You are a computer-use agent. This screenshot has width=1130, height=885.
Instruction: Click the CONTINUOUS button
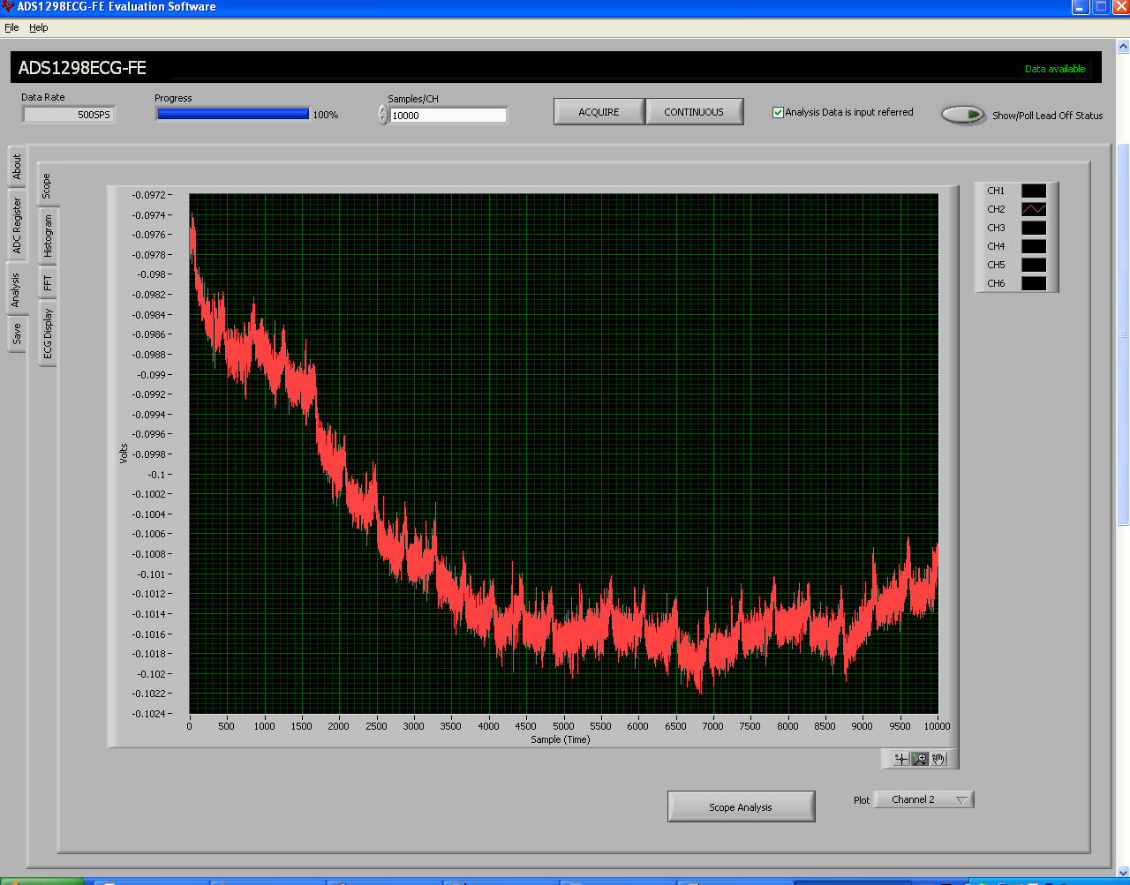(694, 112)
